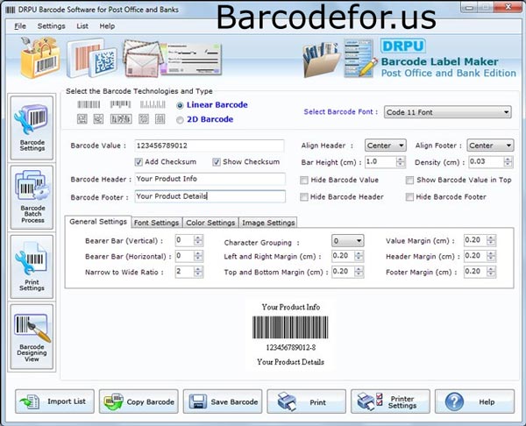526x426 pixels.
Task: Enable Show Barcode Value in Top
Action: (x=409, y=181)
